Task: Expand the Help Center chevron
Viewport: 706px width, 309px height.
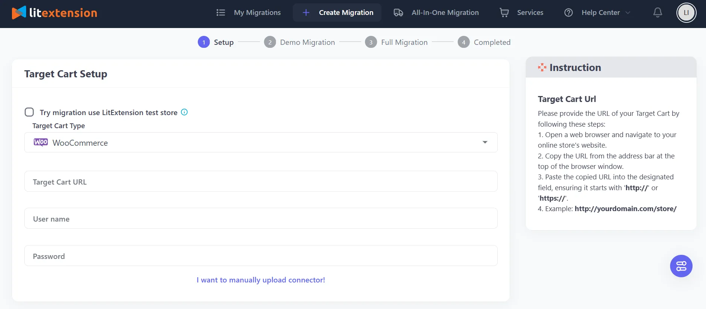Action: pos(628,13)
